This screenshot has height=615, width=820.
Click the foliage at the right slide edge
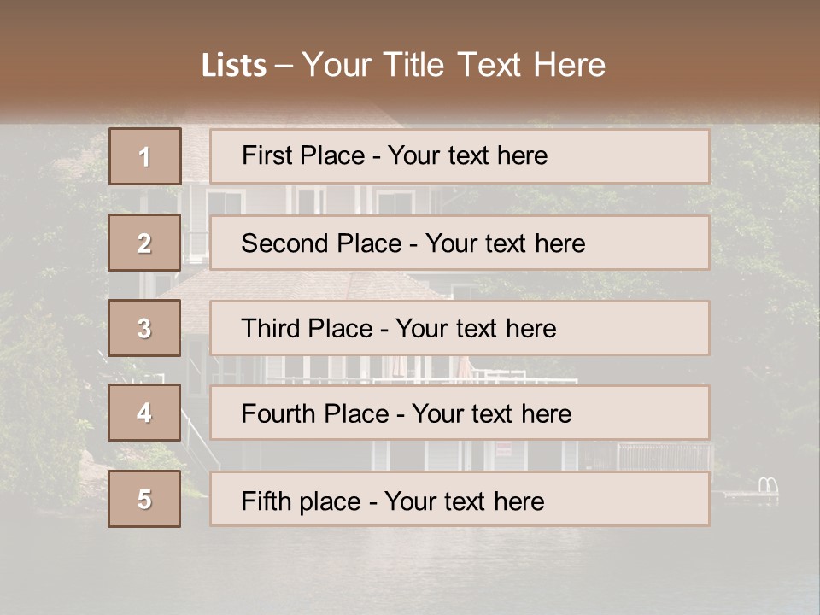point(769,256)
